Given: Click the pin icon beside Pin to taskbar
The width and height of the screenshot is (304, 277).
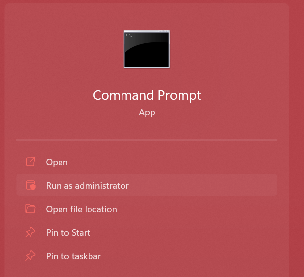Looking at the screenshot, I should coord(30,256).
